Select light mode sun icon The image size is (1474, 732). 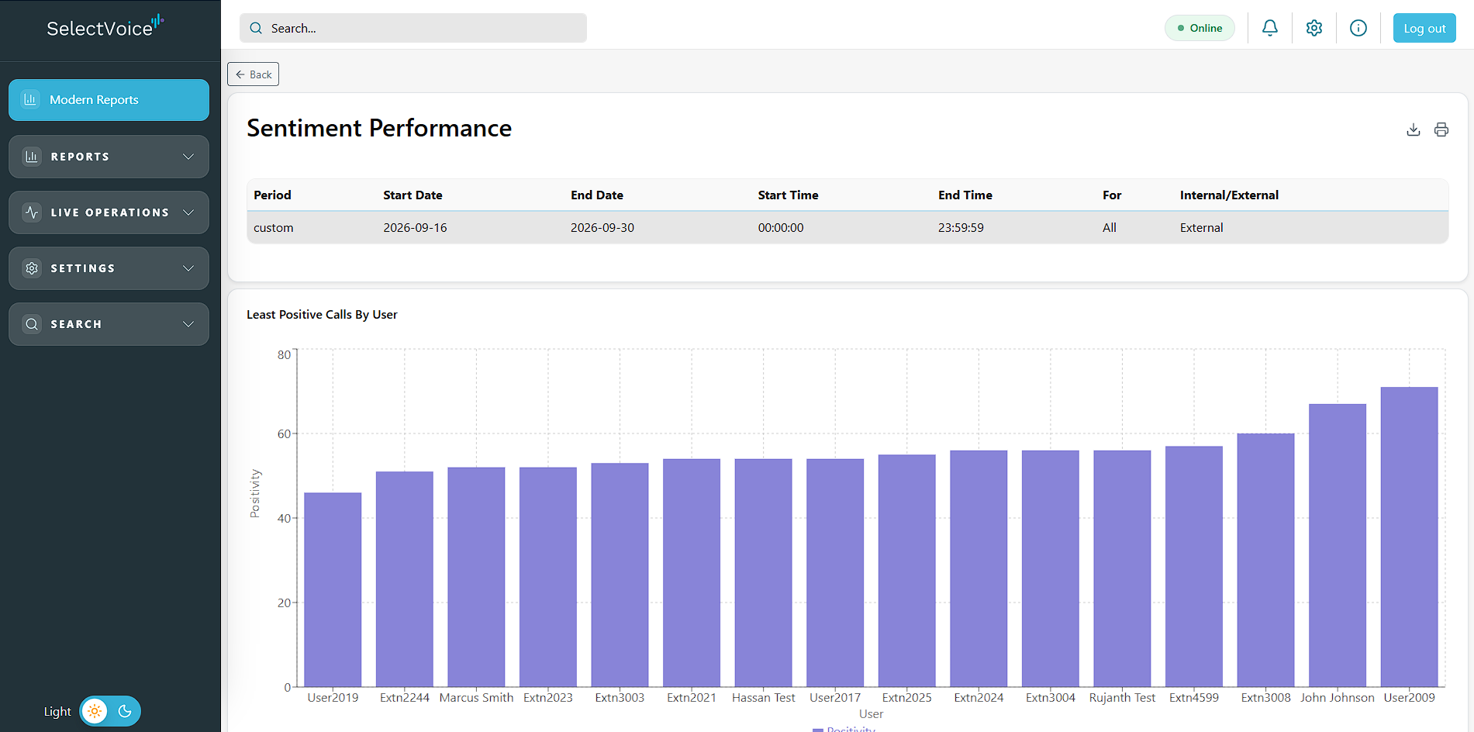(95, 711)
